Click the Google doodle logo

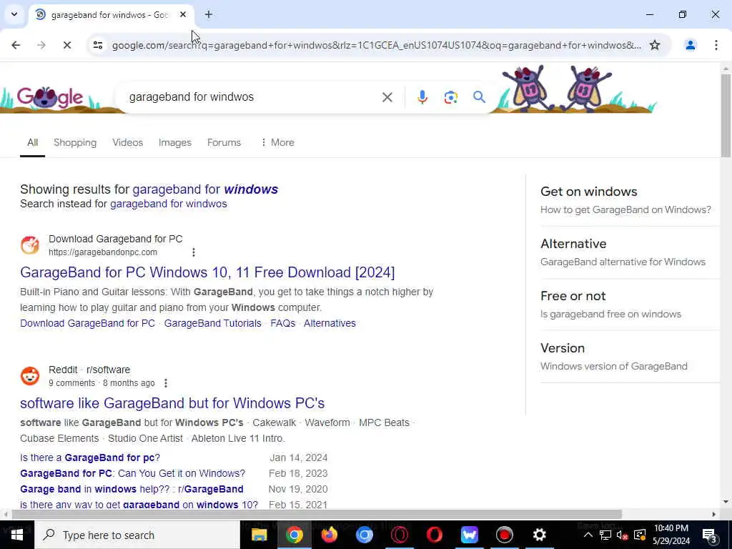[49, 97]
